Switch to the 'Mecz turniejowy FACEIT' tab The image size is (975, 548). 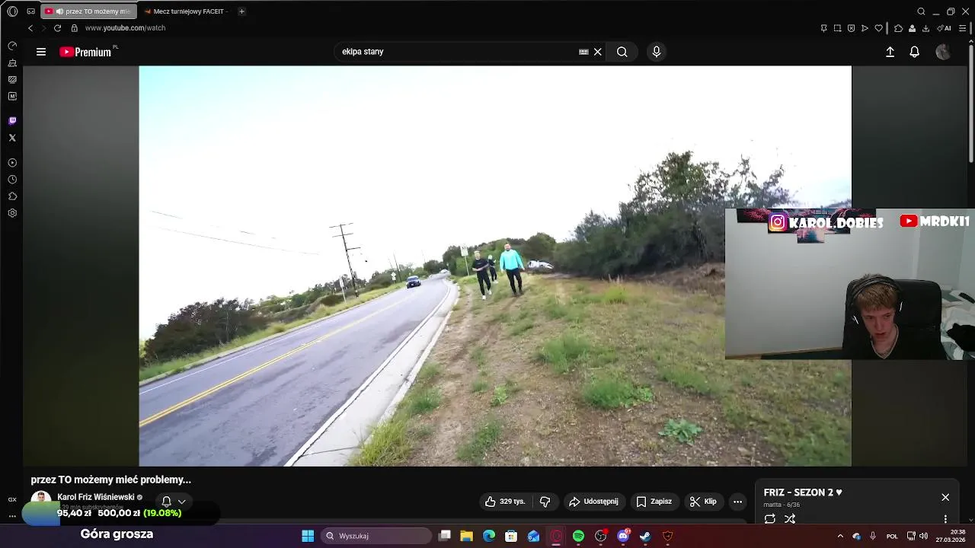coord(186,11)
